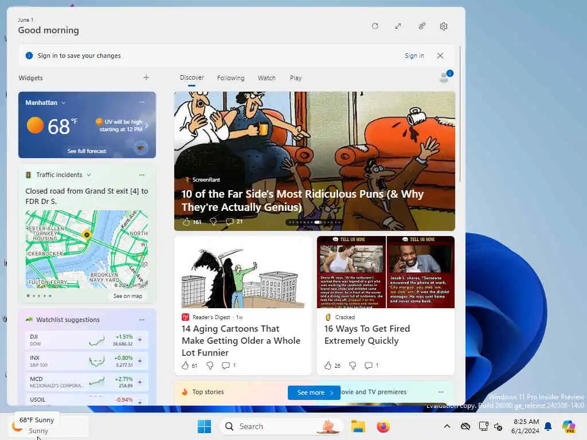The height and width of the screenshot is (440, 587).
Task: Switch to Watch tab
Action: click(x=267, y=78)
